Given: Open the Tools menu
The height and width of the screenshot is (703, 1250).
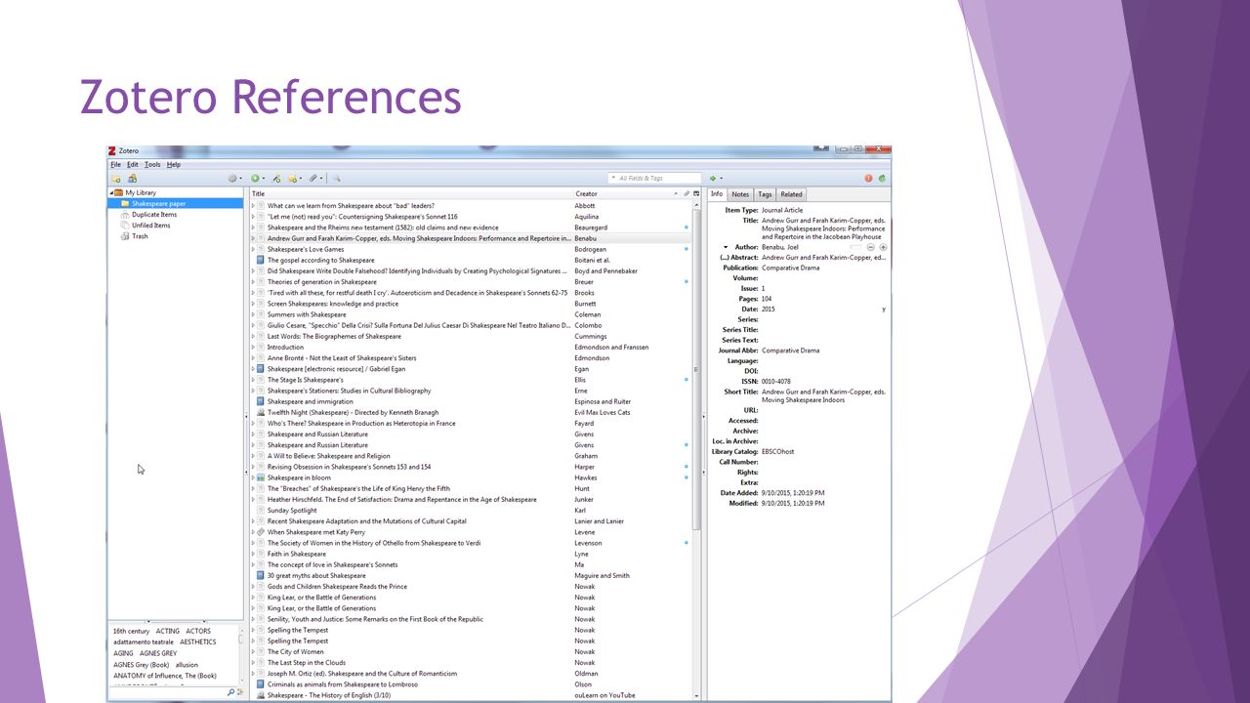Looking at the screenshot, I should [152, 164].
